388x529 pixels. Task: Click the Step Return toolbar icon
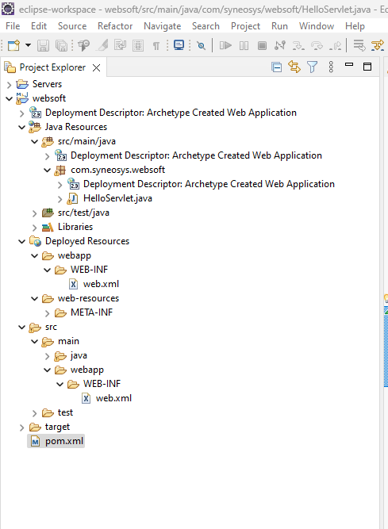click(x=335, y=45)
